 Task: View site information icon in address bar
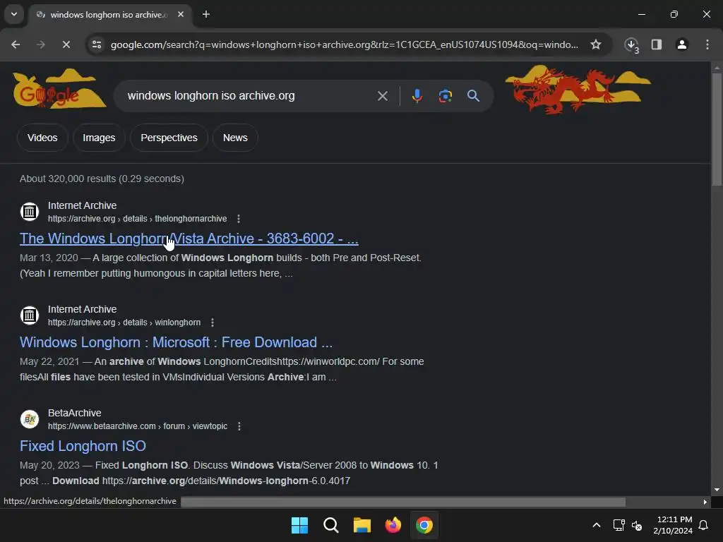coord(97,44)
